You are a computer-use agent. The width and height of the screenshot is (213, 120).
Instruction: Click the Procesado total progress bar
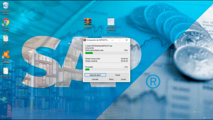(106, 70)
